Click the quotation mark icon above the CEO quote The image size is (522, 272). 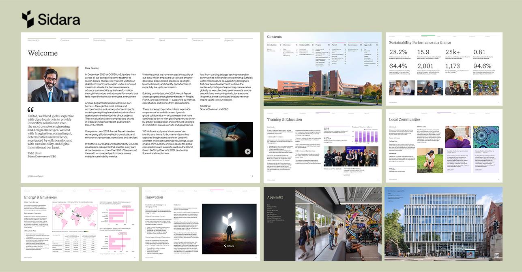click(x=31, y=110)
